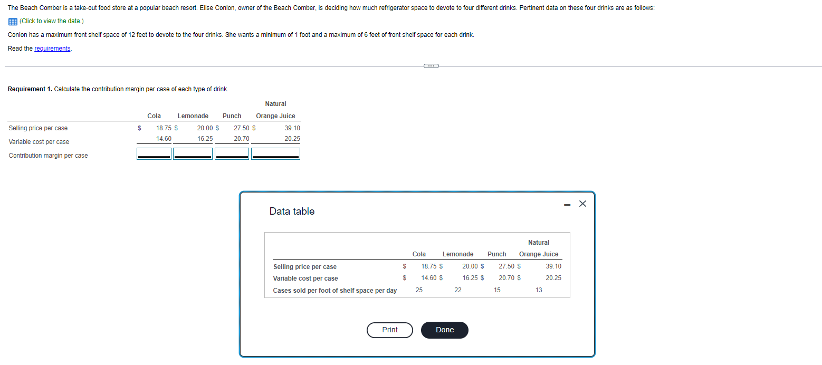This screenshot has width=822, height=365.
Task: Click Lemonade variable cost 16.25 in worksheet
Action: tap(205, 139)
